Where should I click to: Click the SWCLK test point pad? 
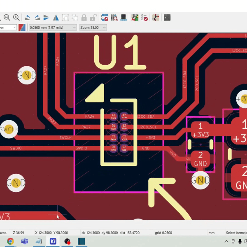coord(9,129)
